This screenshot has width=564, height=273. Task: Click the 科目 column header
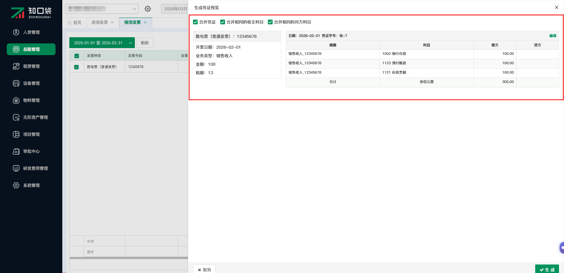tap(427, 45)
